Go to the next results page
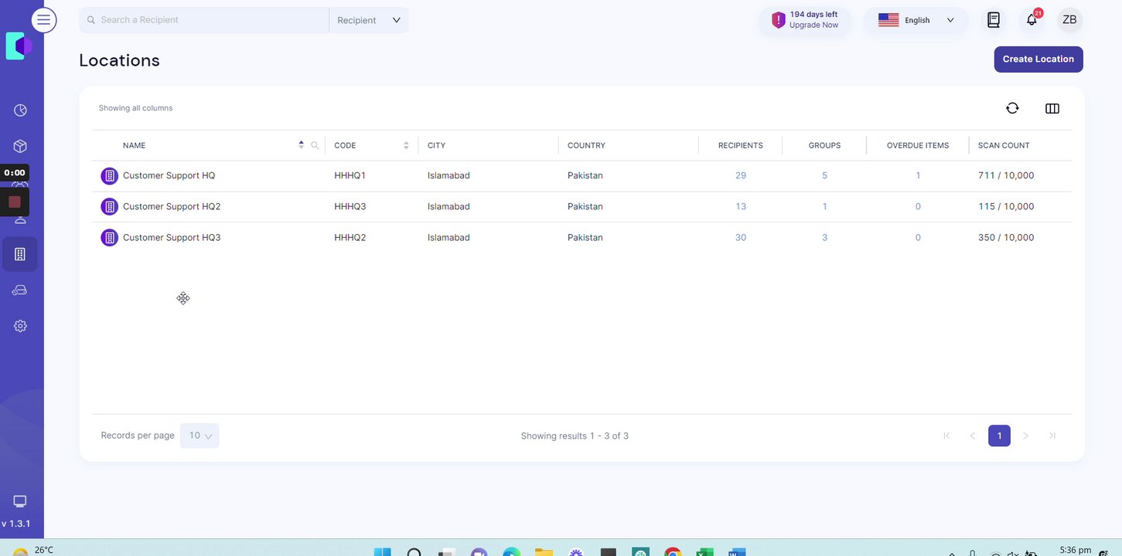 [1025, 436]
